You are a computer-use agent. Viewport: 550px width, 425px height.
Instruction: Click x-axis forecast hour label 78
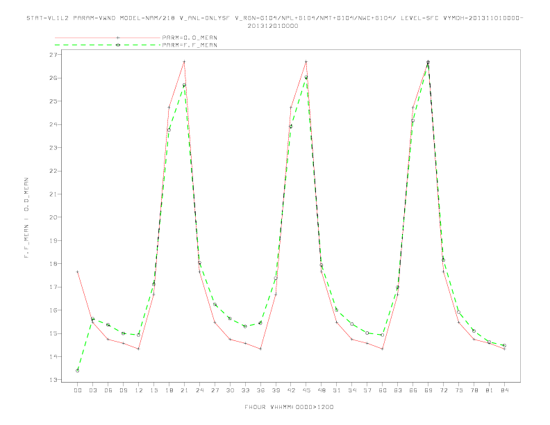tap(474, 390)
